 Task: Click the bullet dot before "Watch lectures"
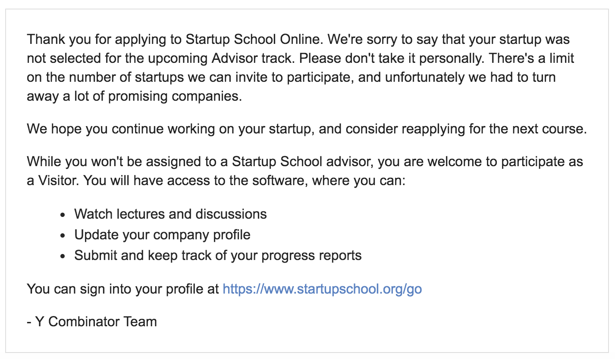[x=63, y=215]
